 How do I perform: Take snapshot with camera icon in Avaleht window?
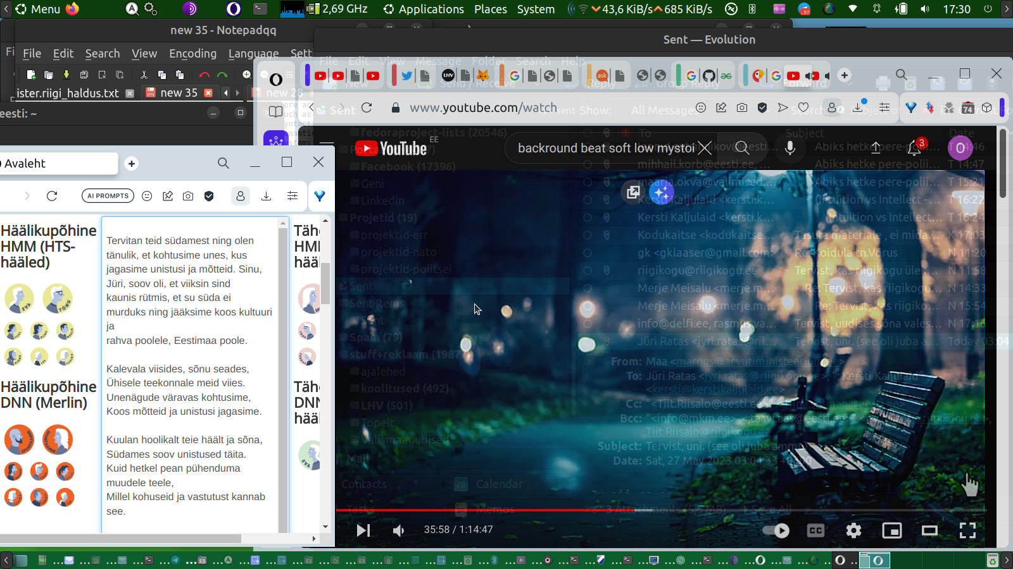pos(188,196)
